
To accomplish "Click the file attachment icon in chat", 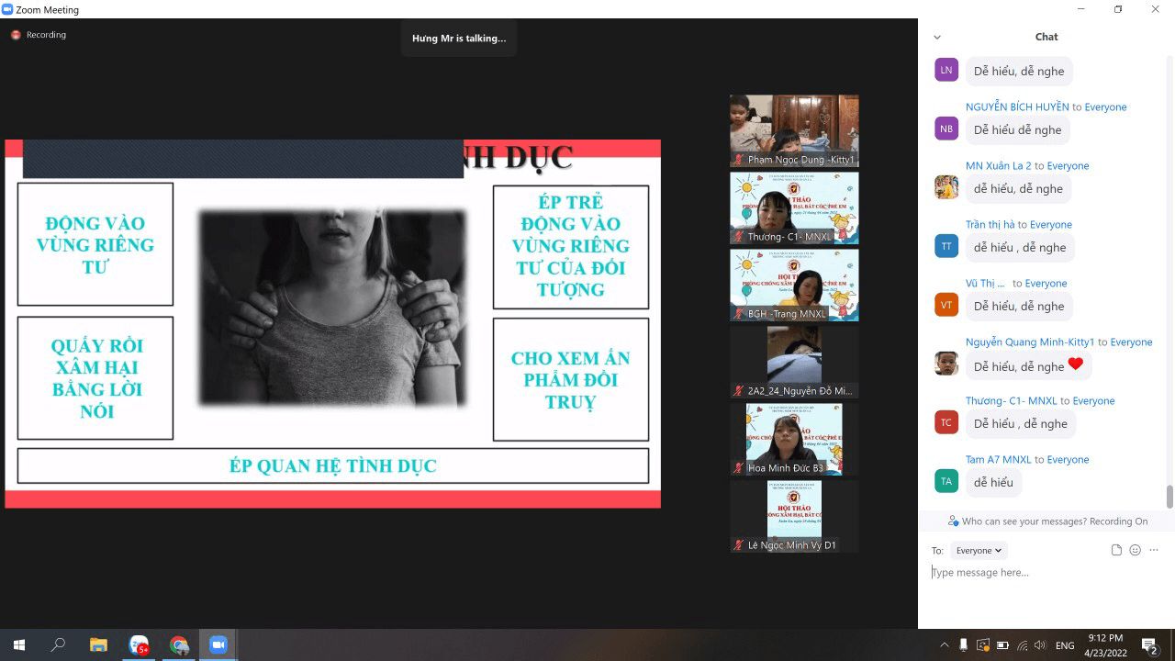I will pos(1116,550).
